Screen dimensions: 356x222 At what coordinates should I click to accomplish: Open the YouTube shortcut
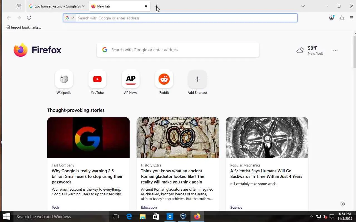click(97, 83)
